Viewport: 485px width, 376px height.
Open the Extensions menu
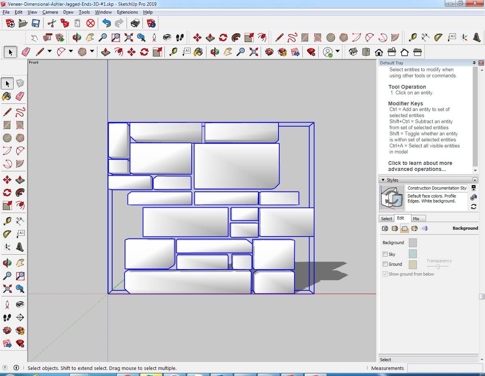(x=127, y=12)
